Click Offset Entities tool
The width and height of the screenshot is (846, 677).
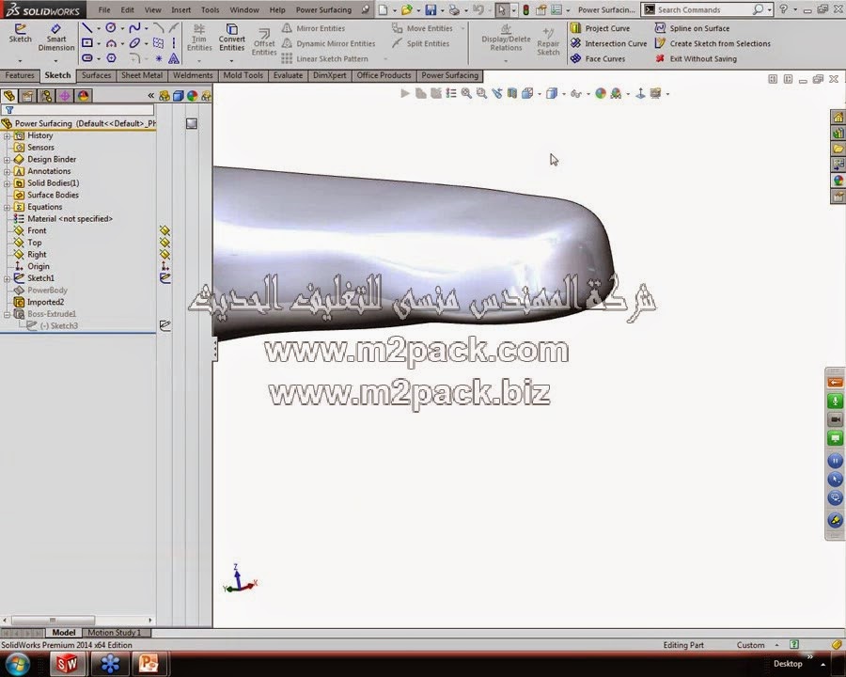(x=264, y=42)
